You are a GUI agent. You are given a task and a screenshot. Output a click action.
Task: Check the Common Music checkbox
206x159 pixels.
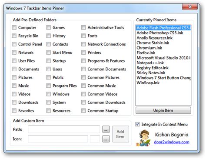pos(83,86)
